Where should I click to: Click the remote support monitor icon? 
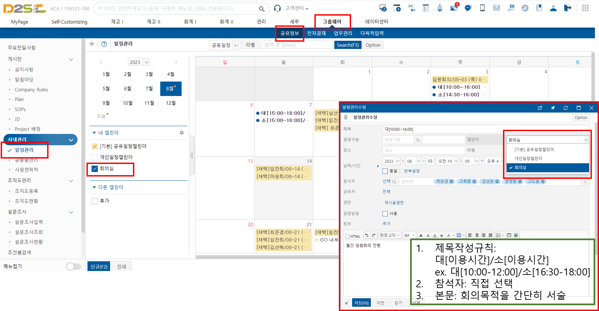point(383,8)
